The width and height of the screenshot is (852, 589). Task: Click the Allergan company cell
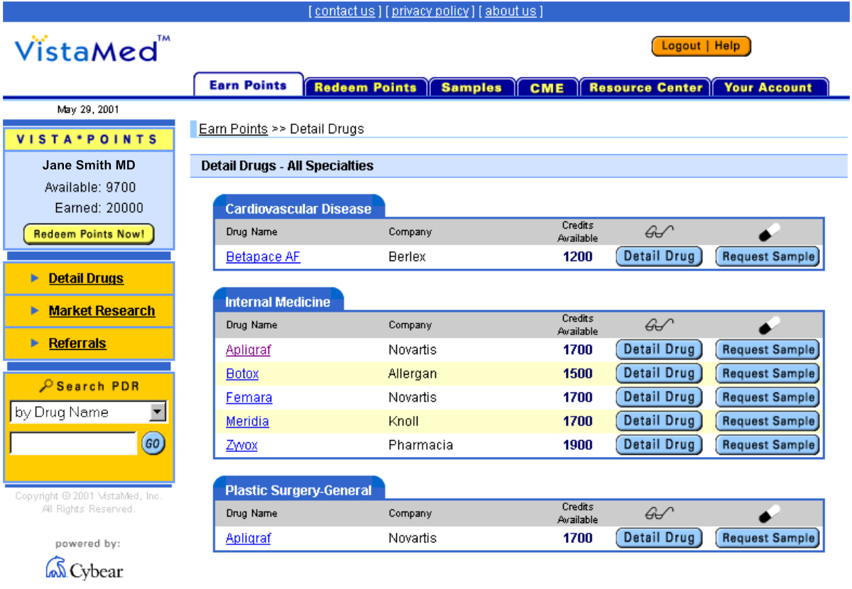tap(413, 374)
